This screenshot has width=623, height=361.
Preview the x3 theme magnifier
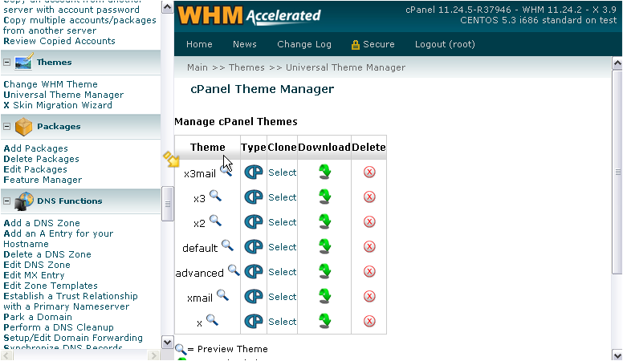215,196
